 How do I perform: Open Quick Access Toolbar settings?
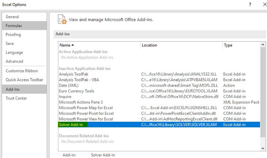[x=24, y=80]
